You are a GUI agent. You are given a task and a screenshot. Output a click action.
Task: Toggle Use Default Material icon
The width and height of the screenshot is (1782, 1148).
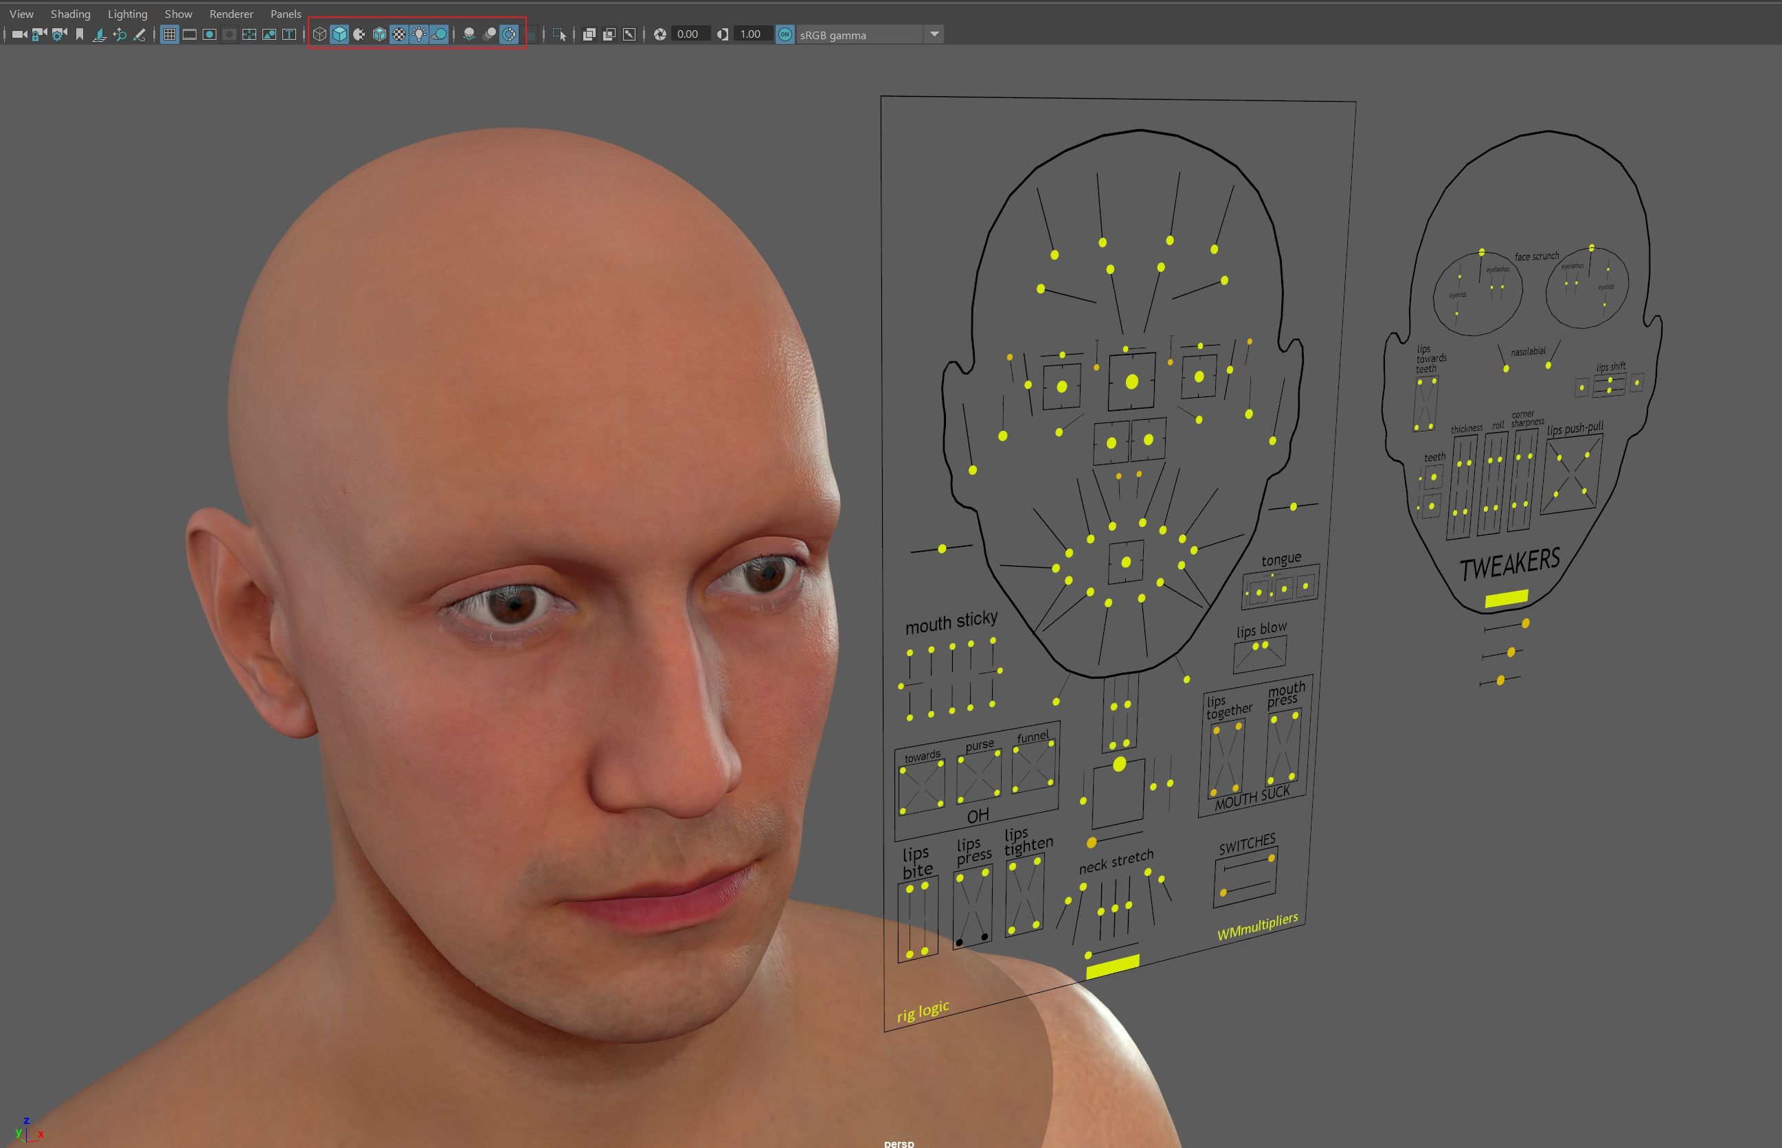tap(359, 34)
